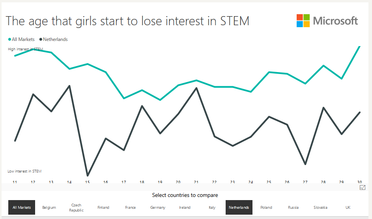The width and height of the screenshot is (372, 219).
Task: Click the Microsoft logo
Action: [327, 21]
